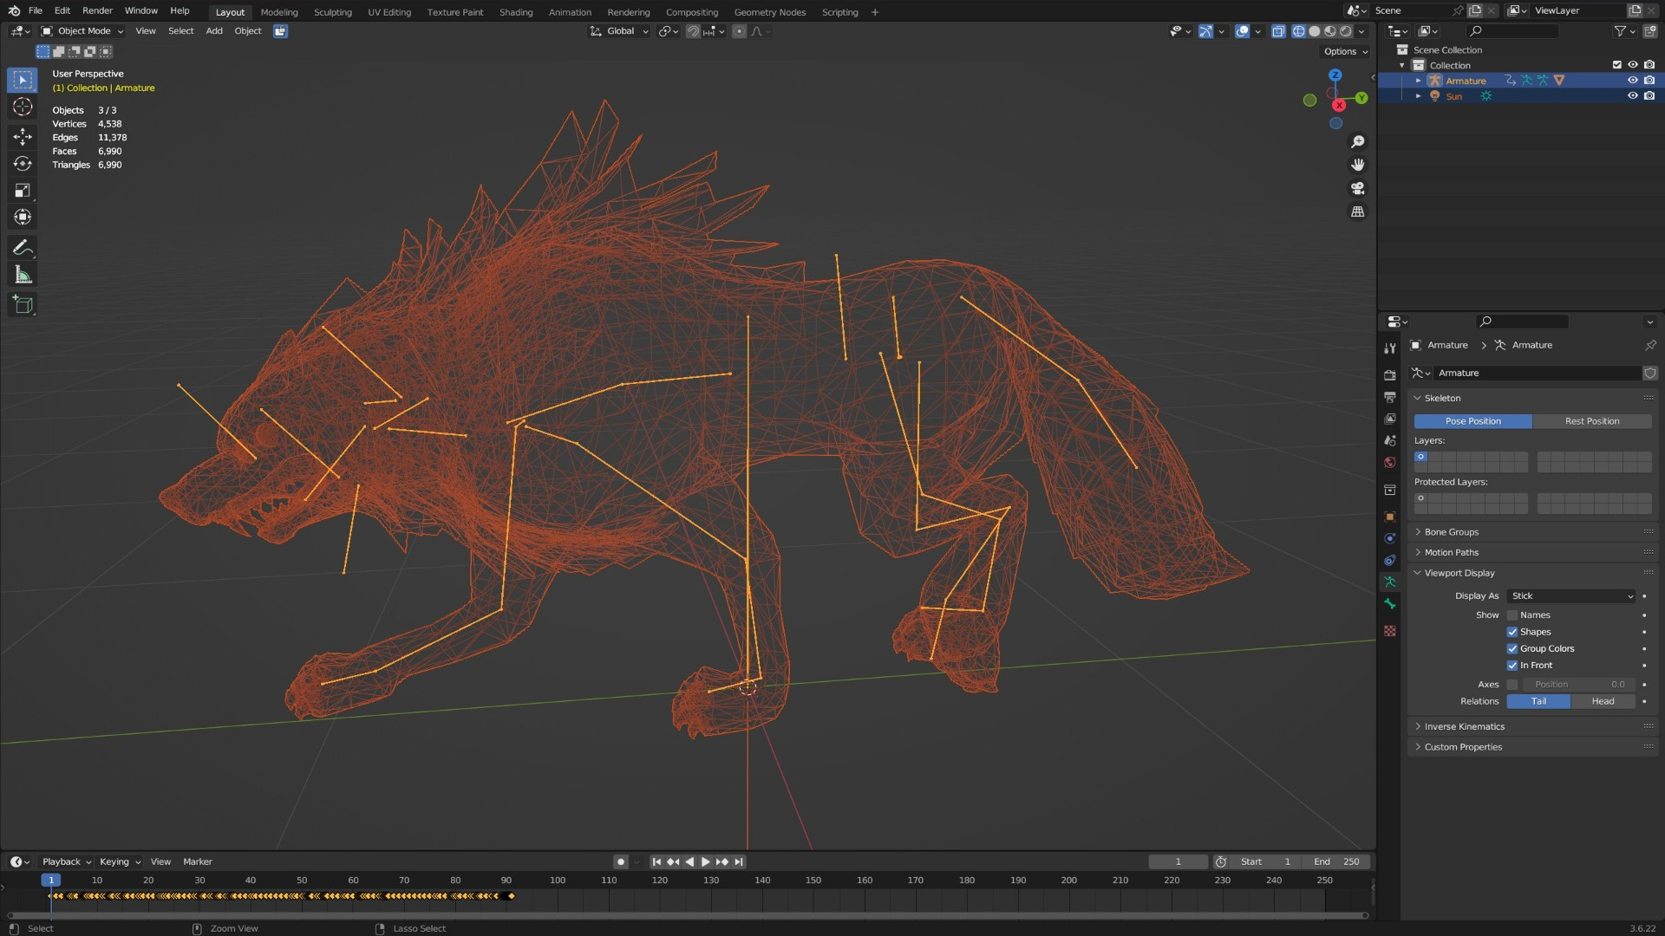Open the Render menu

tap(97, 11)
